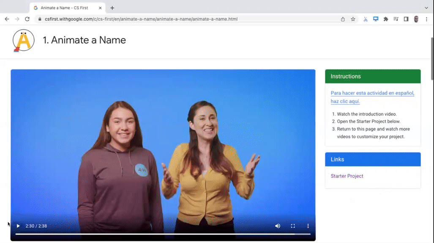Reload the current page

(x=27, y=19)
